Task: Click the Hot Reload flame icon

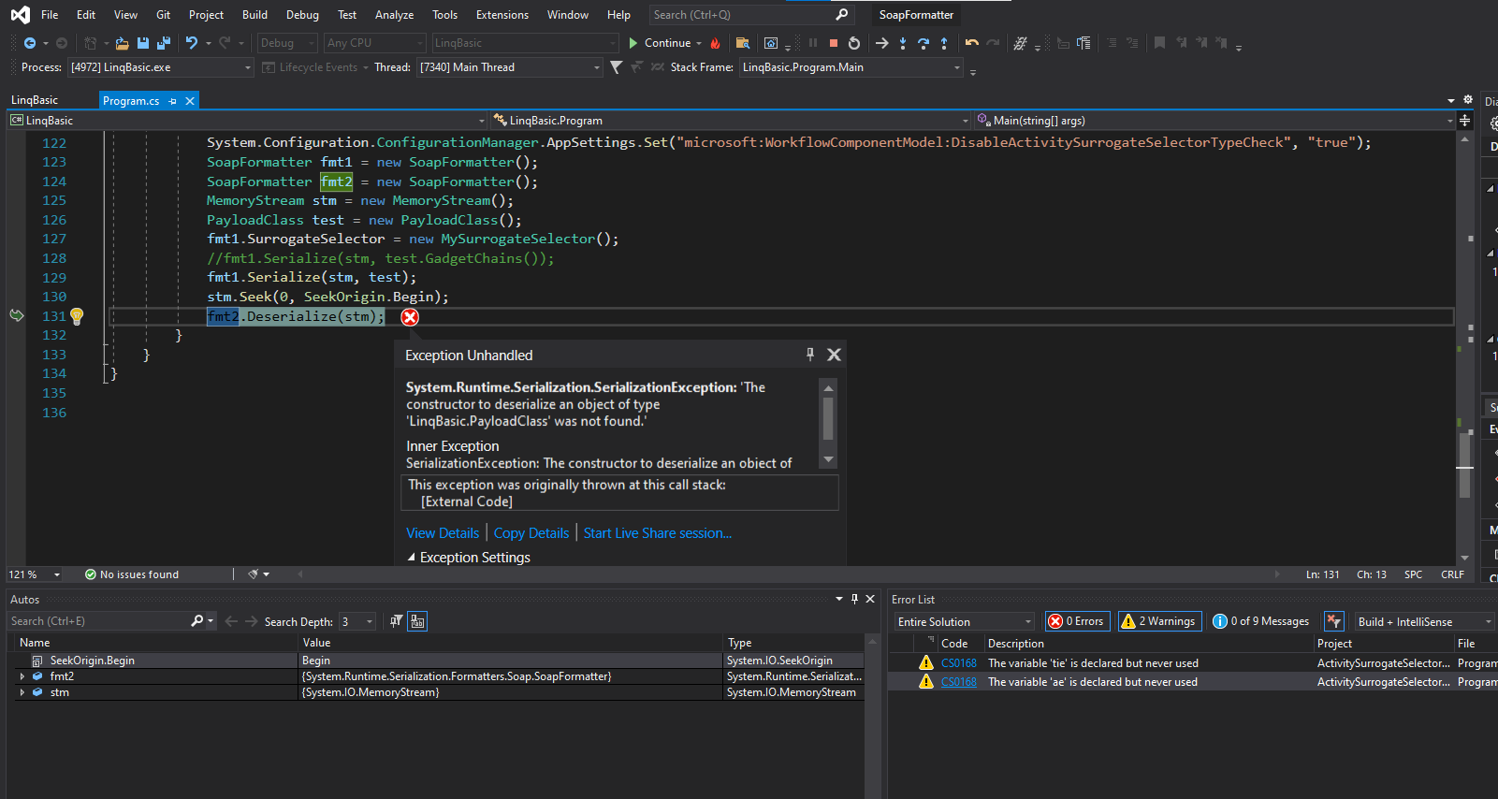Action: (x=716, y=43)
